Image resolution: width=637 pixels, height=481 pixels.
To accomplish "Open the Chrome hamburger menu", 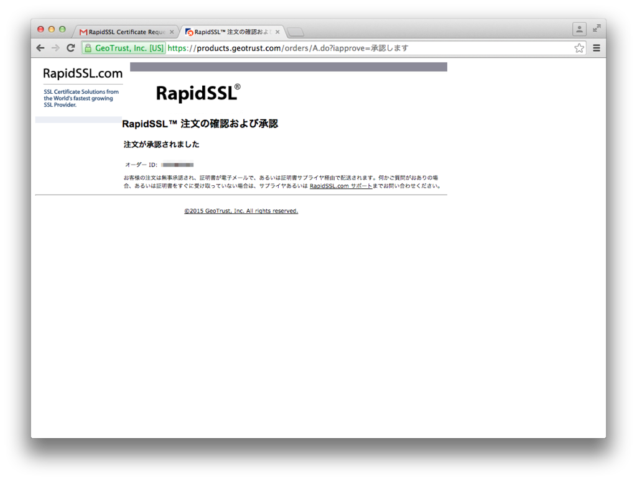I will (x=597, y=48).
